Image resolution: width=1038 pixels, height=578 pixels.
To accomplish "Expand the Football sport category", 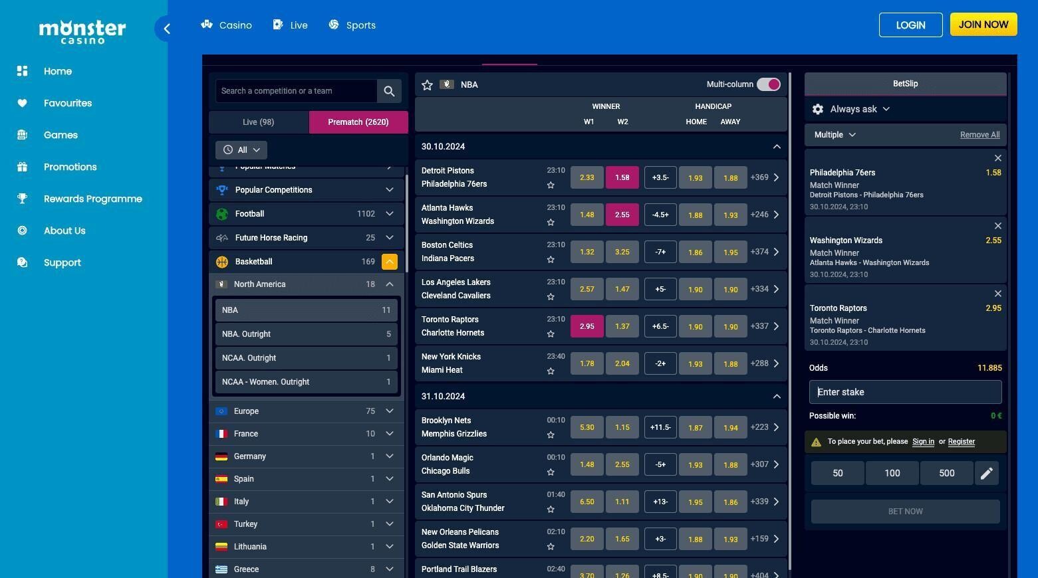I will click(x=307, y=214).
